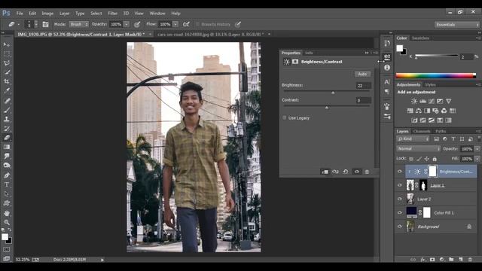This screenshot has width=482, height=271.
Task: Enable the Use Legacy checkbox
Action: pyautogui.click(x=285, y=117)
